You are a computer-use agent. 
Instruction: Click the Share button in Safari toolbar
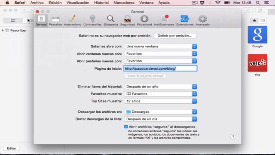click(x=248, y=10)
